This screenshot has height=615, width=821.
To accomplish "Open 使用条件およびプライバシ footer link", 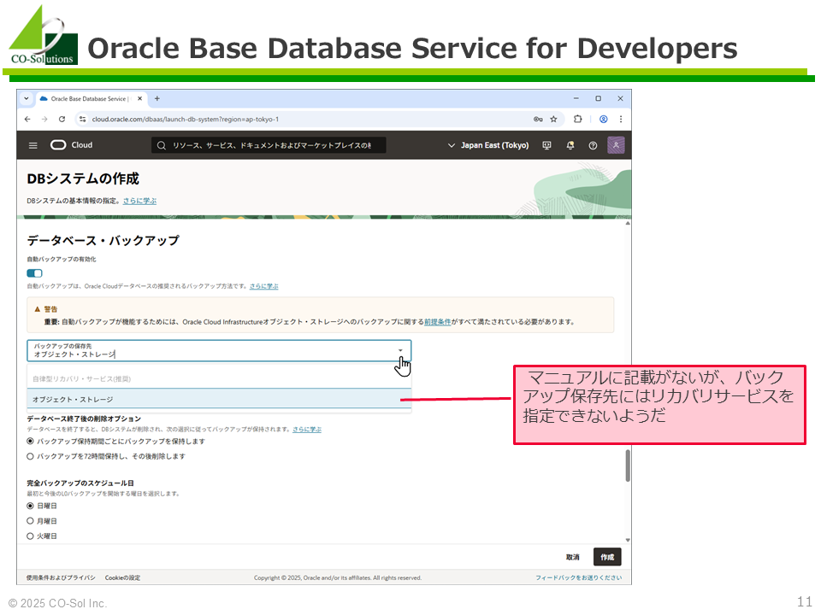I will click(x=62, y=578).
